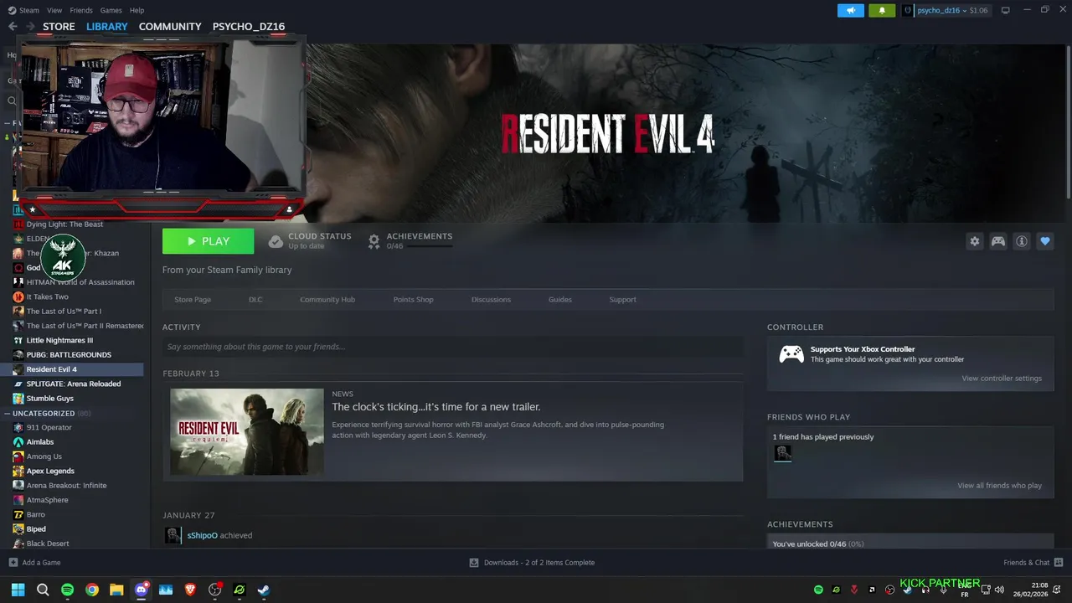Open Windows Start menu
Image resolution: width=1072 pixels, height=603 pixels.
18,590
